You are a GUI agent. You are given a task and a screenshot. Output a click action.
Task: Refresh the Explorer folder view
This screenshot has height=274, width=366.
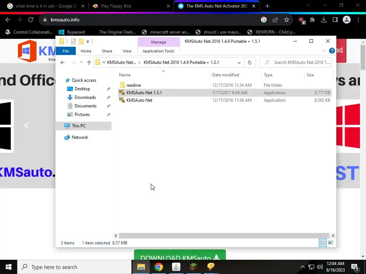point(249,62)
